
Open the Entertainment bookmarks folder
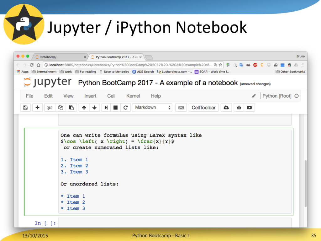(44, 72)
